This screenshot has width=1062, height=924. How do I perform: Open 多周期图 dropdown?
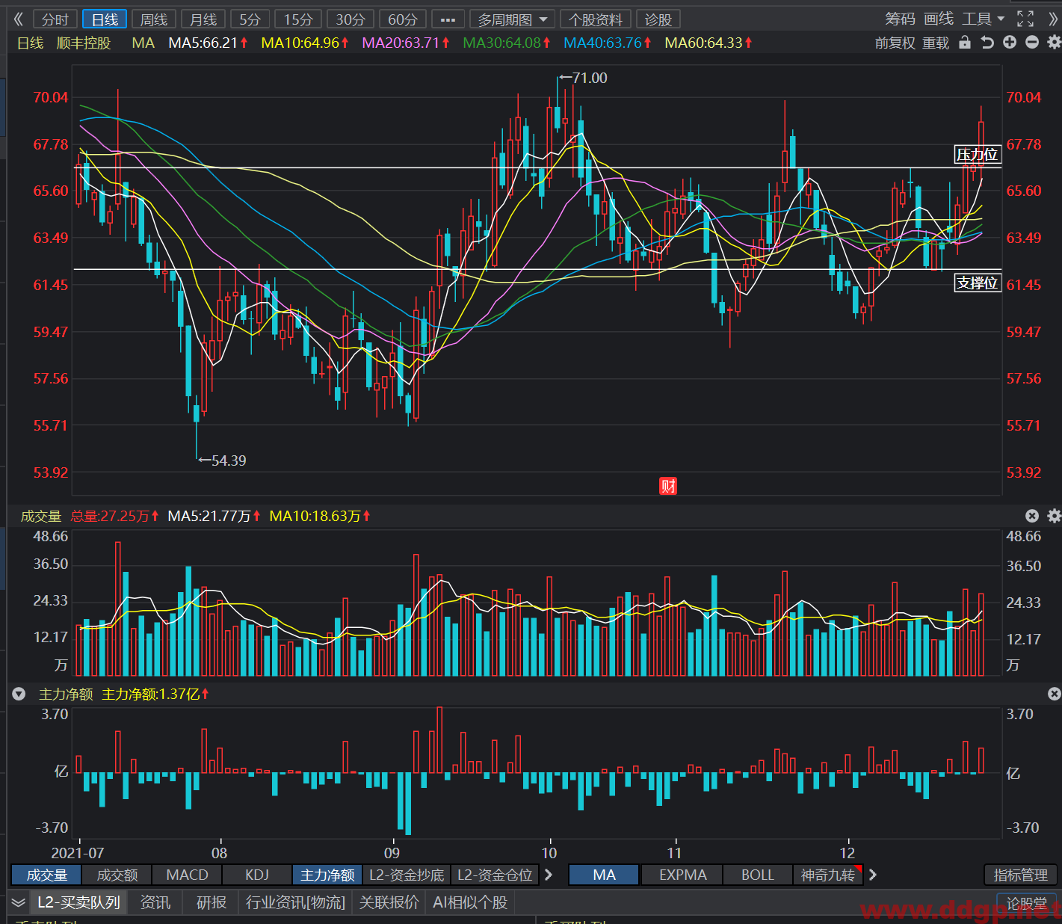(x=513, y=19)
